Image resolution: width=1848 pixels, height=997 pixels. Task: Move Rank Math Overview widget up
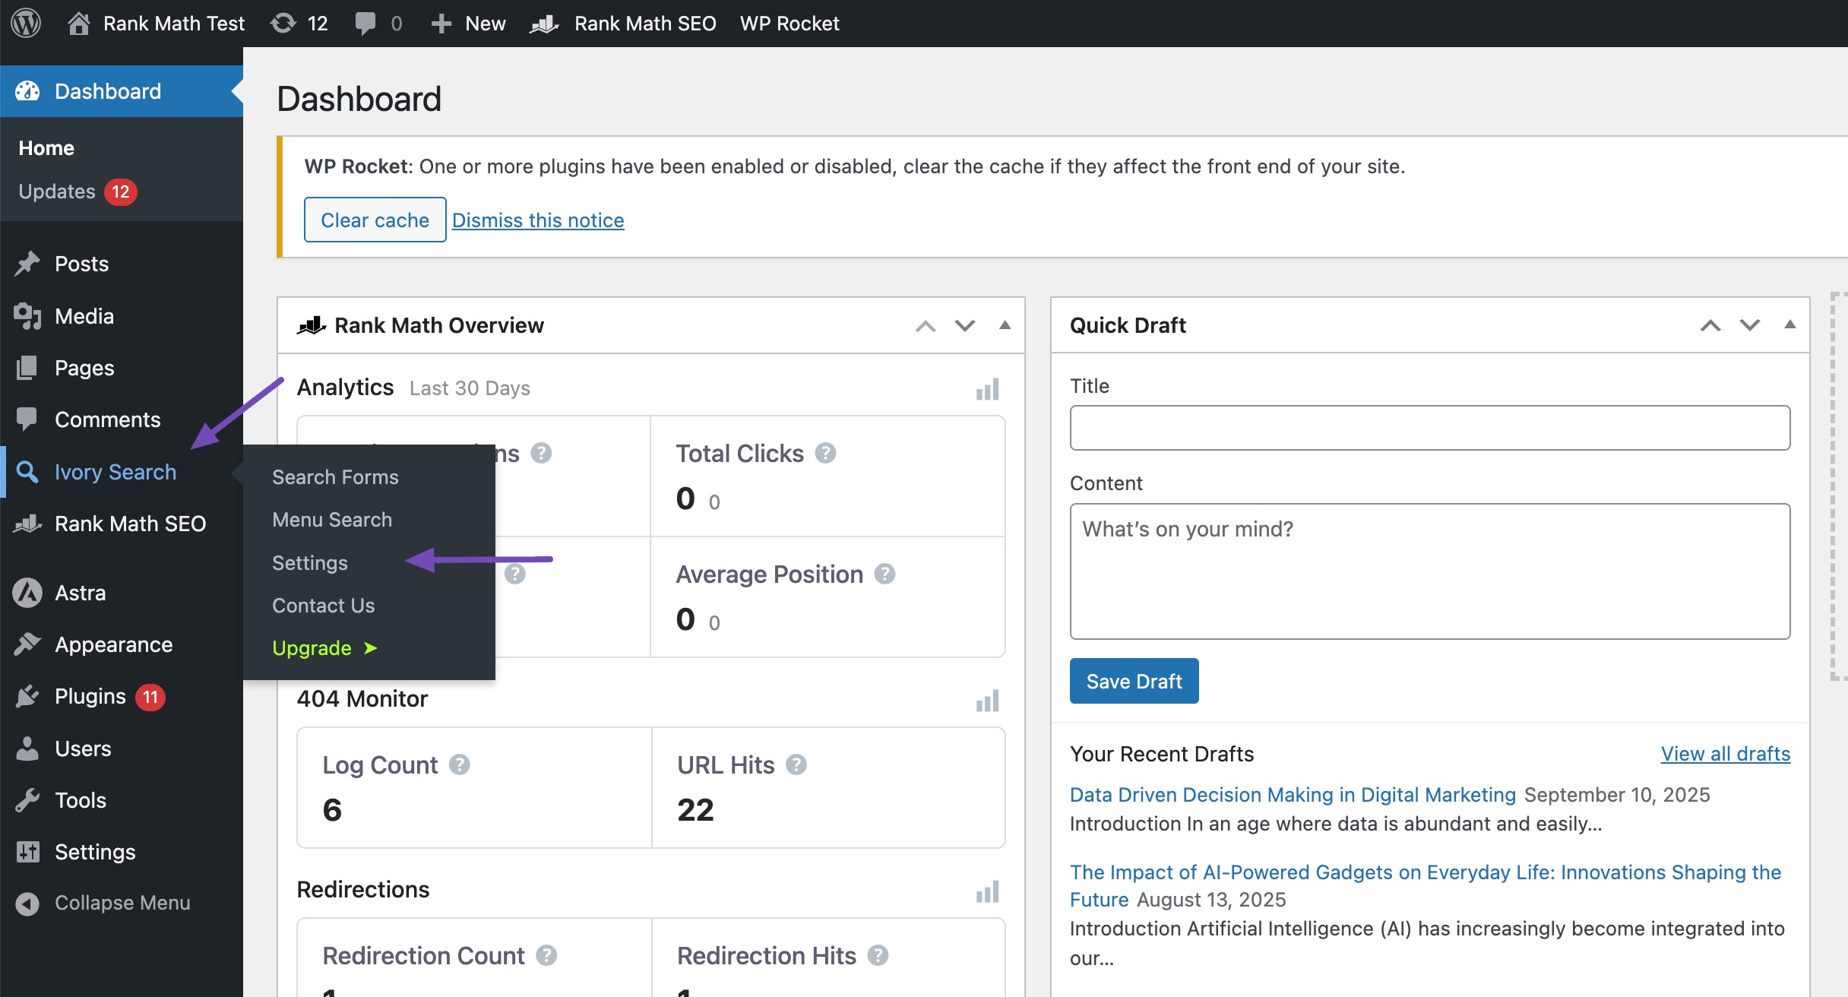tap(926, 326)
